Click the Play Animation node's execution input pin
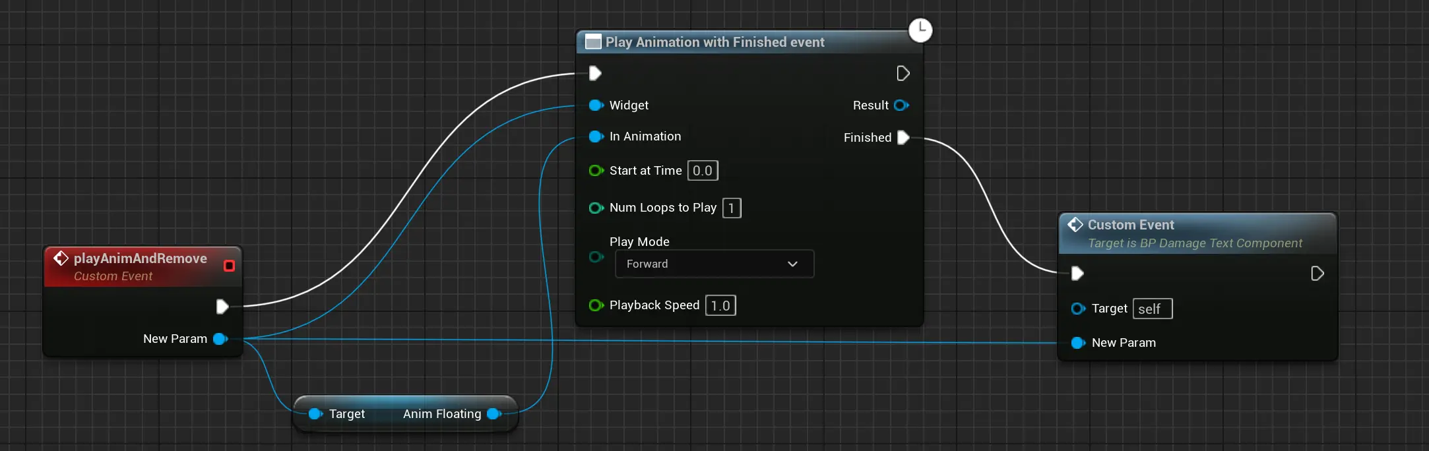Image resolution: width=1429 pixels, height=451 pixels. click(595, 73)
